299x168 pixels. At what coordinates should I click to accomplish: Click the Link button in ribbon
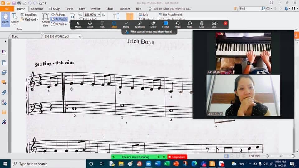(143, 15)
